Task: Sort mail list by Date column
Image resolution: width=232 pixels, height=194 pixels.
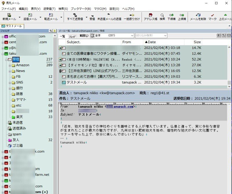Action: [164, 42]
